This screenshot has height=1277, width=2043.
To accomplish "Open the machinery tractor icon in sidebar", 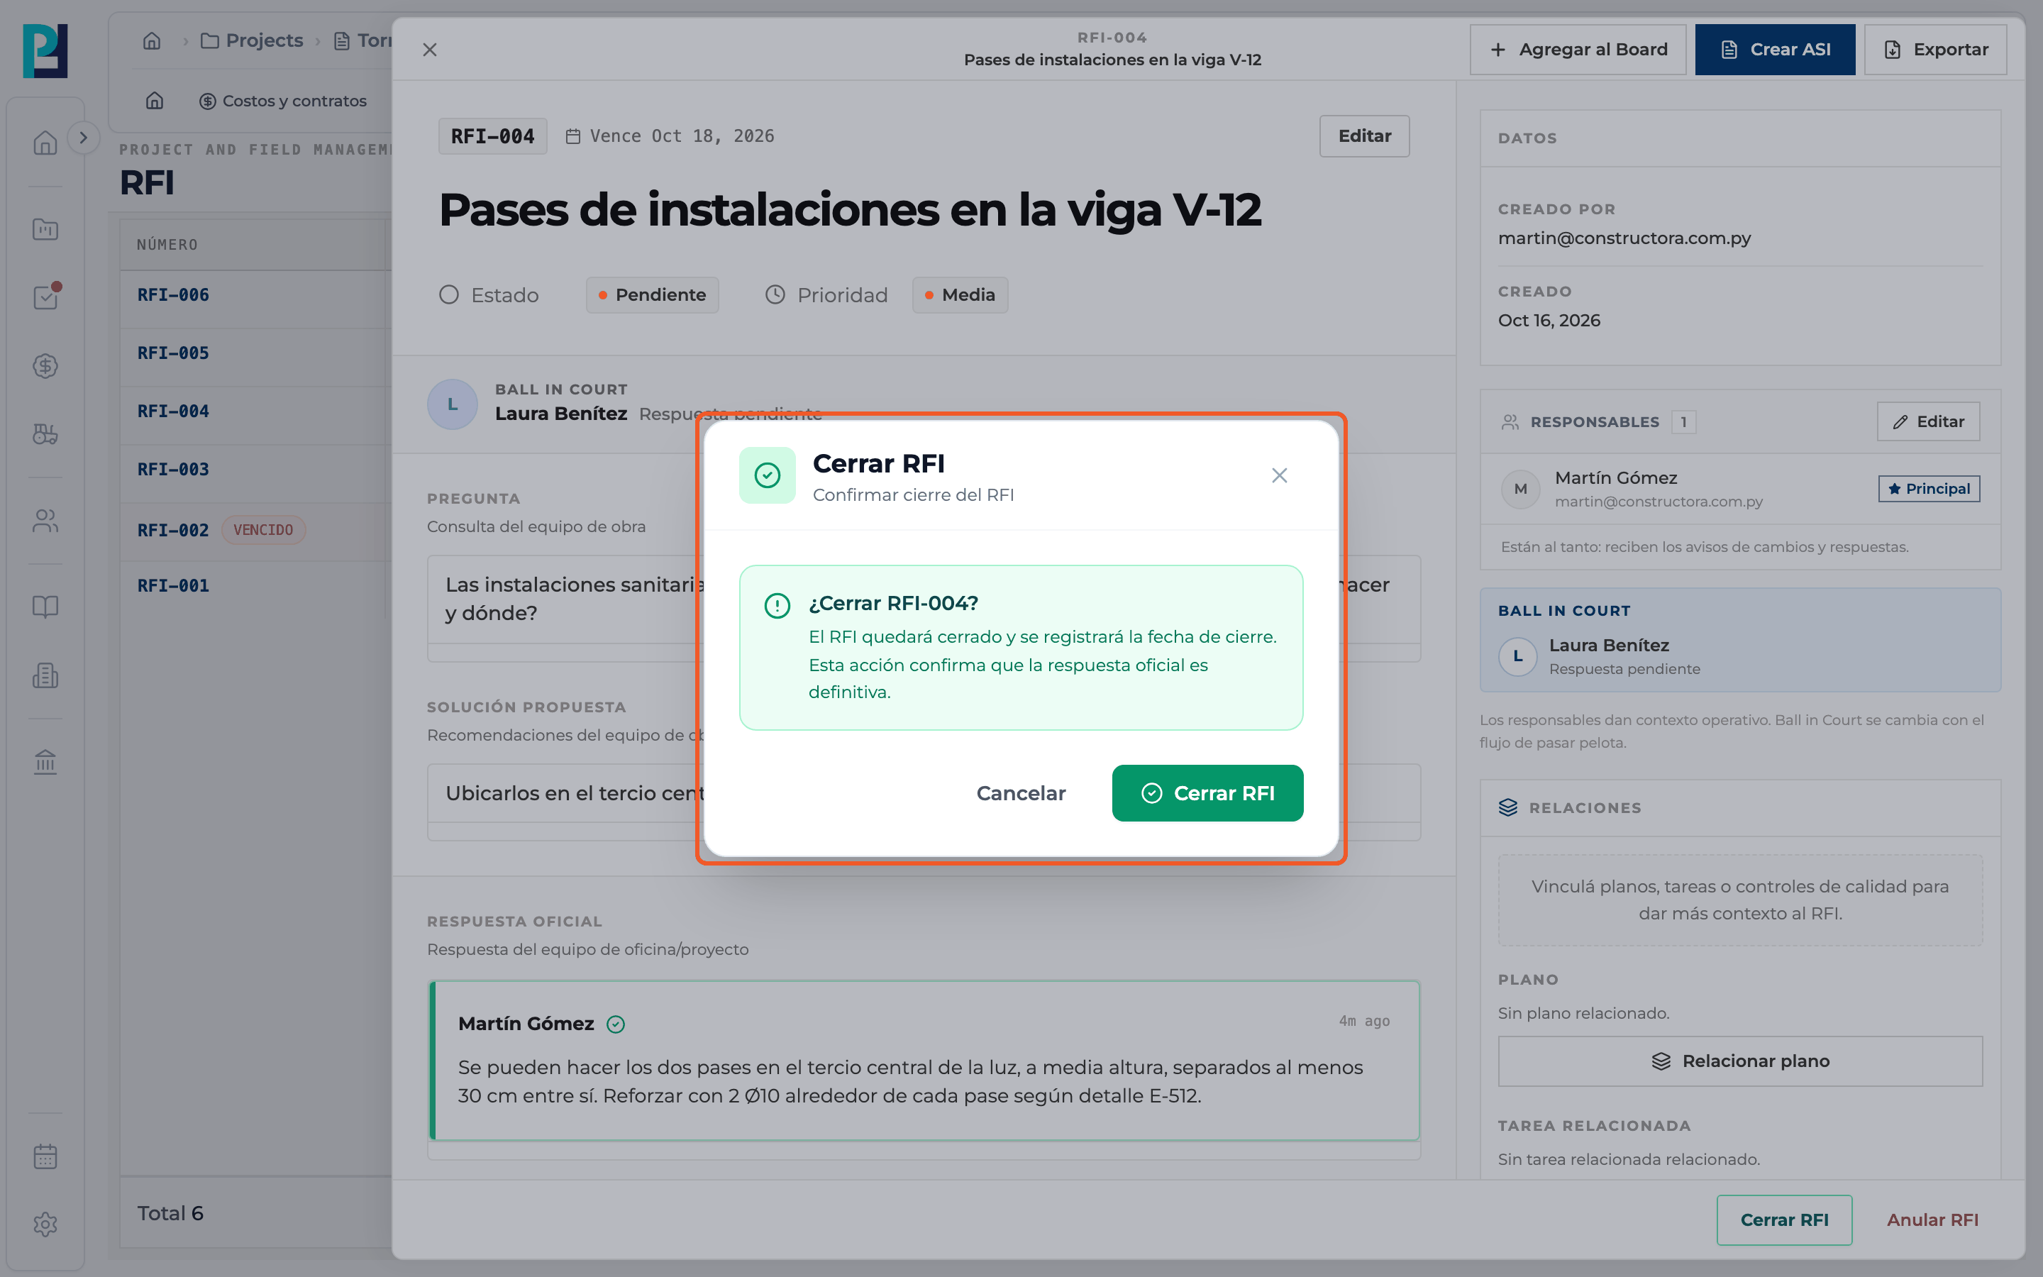I will (45, 434).
